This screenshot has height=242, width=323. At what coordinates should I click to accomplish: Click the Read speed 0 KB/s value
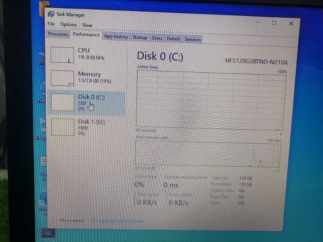click(147, 202)
